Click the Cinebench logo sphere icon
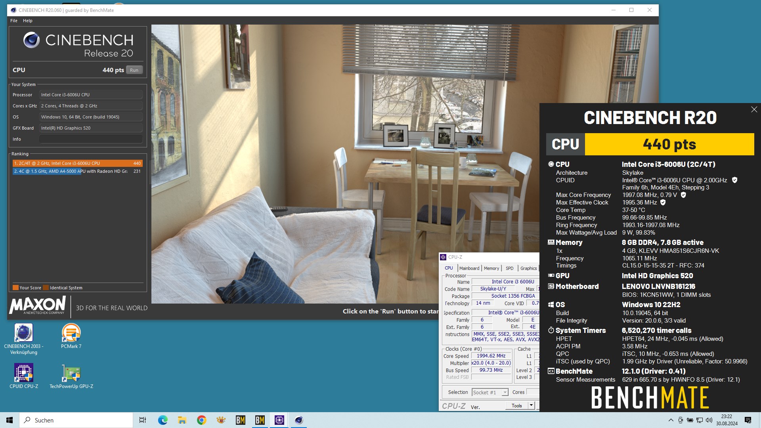 tap(31, 40)
